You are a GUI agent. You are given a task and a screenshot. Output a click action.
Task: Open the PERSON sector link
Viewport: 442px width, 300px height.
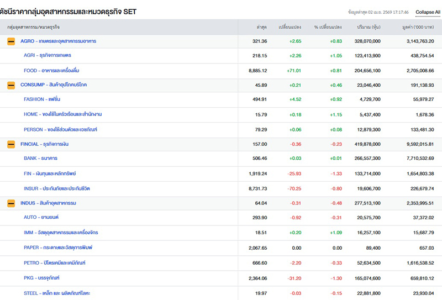tap(60, 129)
